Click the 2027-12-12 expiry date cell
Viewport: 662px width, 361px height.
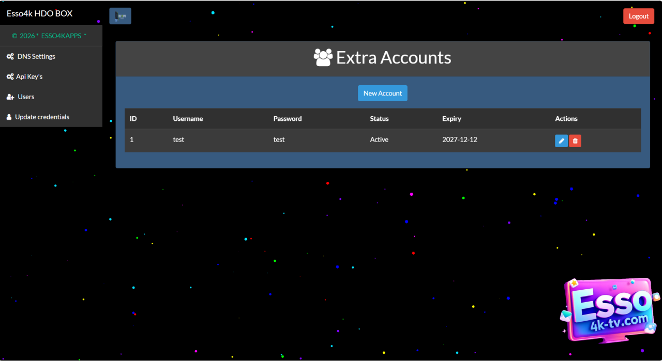point(460,139)
